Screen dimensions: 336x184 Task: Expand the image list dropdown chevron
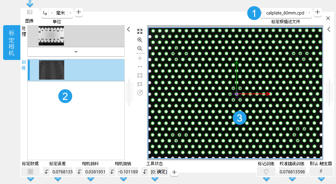coord(76,52)
